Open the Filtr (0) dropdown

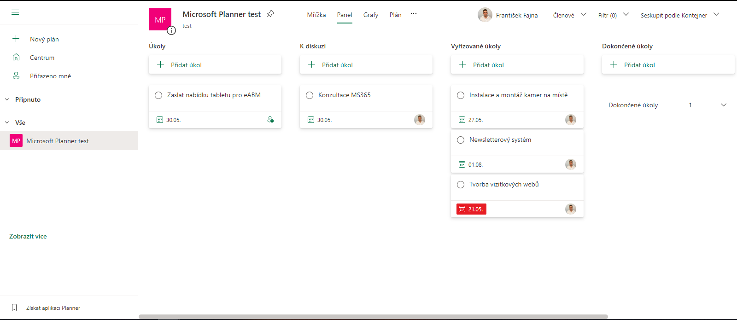click(614, 15)
